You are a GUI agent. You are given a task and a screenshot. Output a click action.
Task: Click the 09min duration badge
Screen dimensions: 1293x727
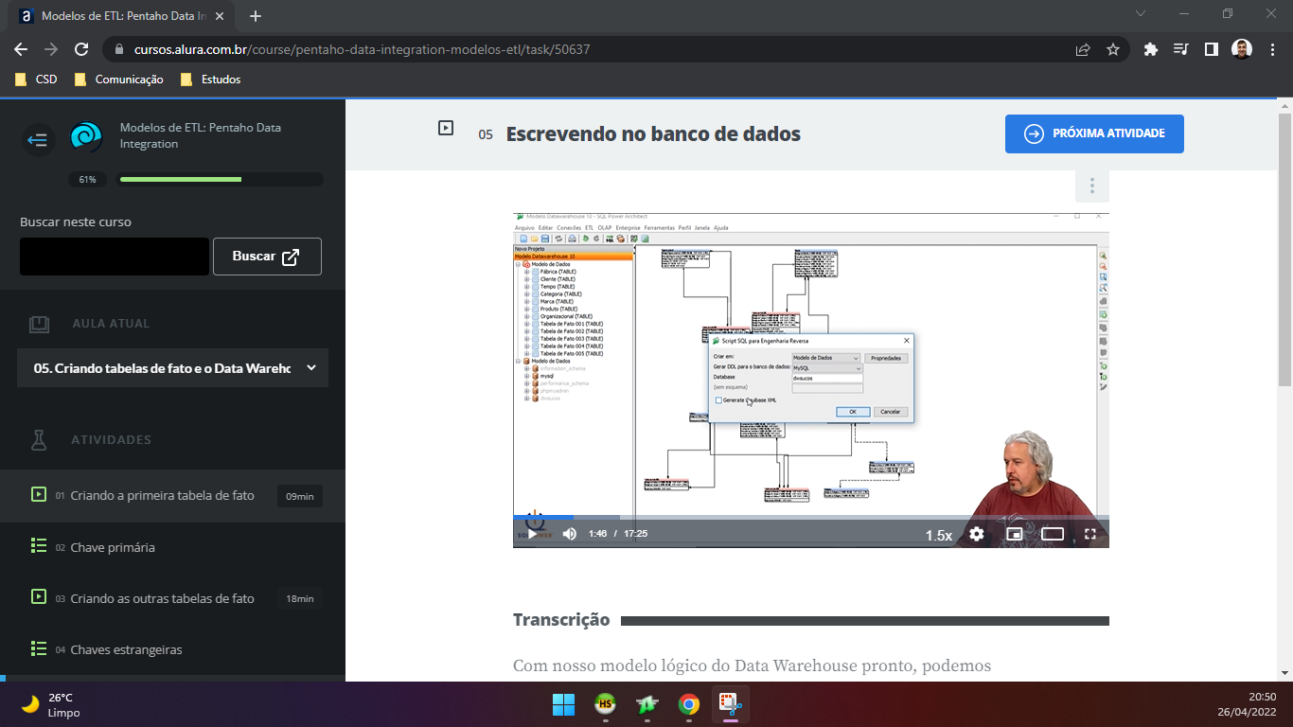coord(299,496)
